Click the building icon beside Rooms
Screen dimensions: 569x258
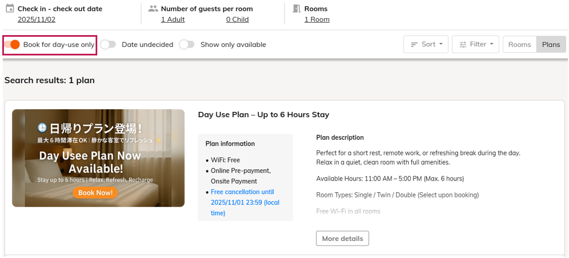[296, 8]
